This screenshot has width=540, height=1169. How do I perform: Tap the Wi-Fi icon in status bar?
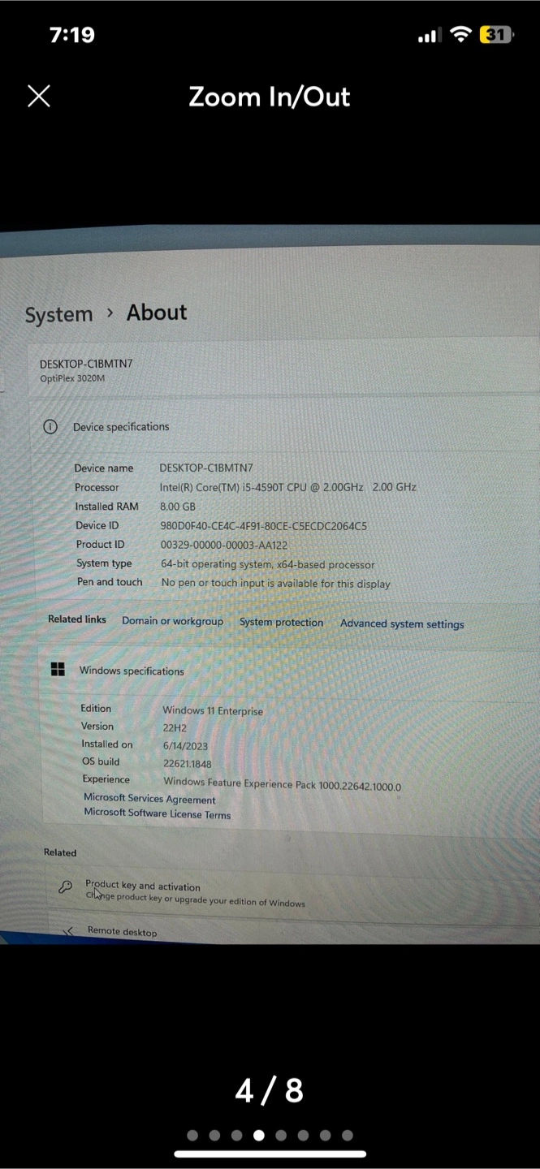pos(461,35)
